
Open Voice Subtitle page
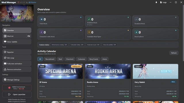[x=17, y=42]
